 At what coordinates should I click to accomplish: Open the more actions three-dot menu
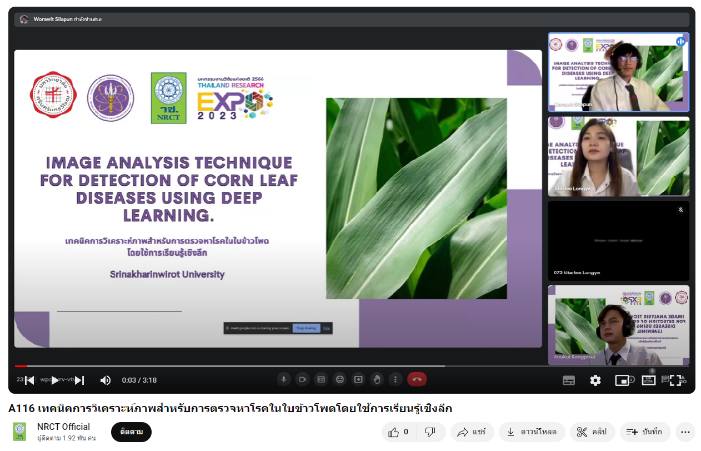(x=685, y=432)
